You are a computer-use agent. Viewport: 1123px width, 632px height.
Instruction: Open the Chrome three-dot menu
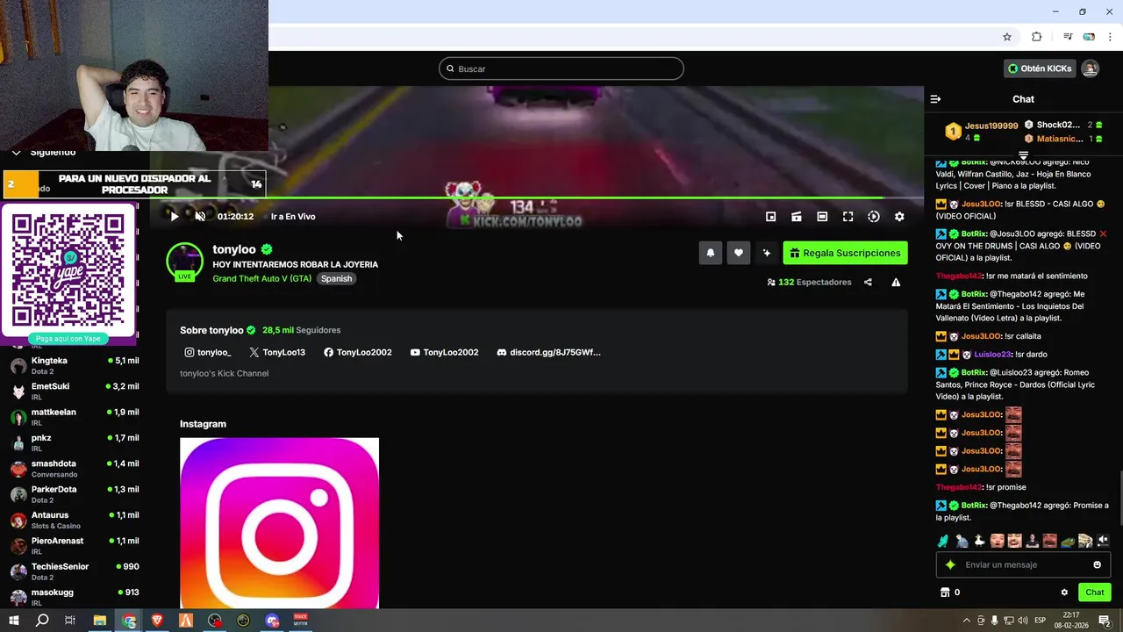[x=1110, y=37]
